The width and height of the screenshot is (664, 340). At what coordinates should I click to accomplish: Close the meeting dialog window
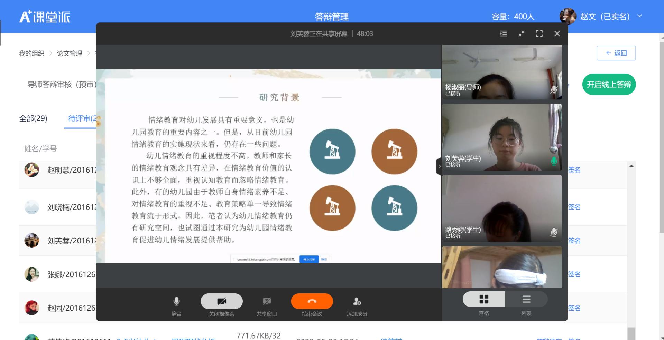point(557,33)
